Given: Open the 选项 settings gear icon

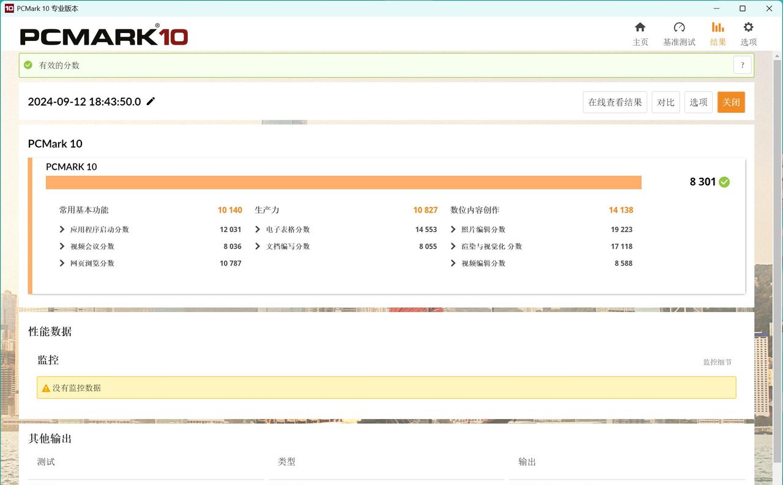Looking at the screenshot, I should (748, 27).
